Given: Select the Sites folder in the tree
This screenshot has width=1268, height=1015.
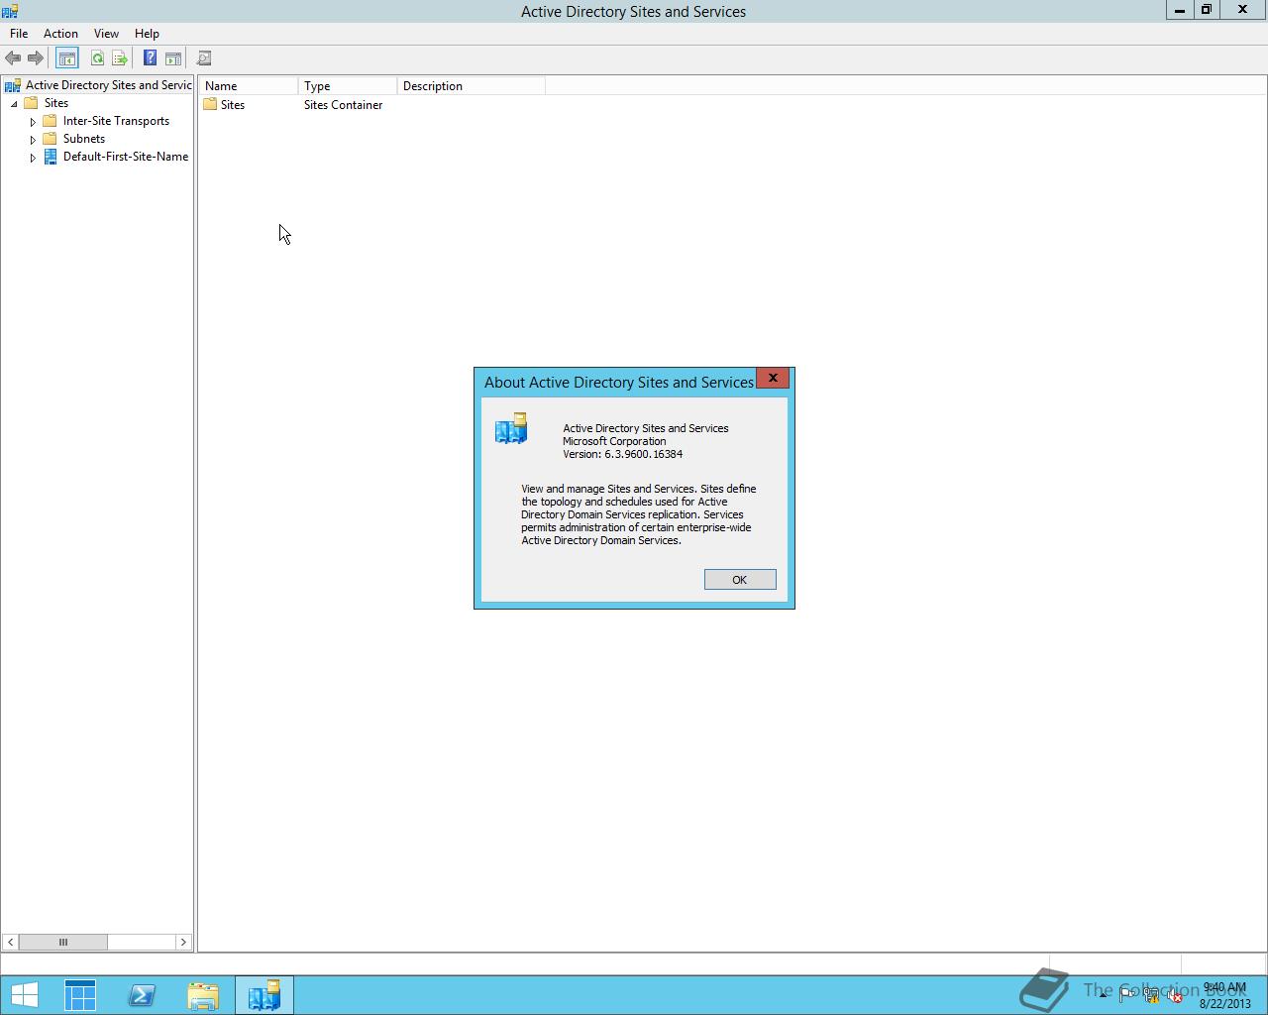Looking at the screenshot, I should (55, 103).
